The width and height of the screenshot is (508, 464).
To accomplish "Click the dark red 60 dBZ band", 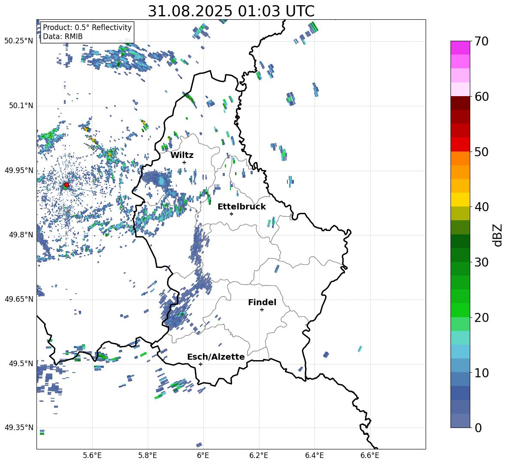I will click(460, 103).
